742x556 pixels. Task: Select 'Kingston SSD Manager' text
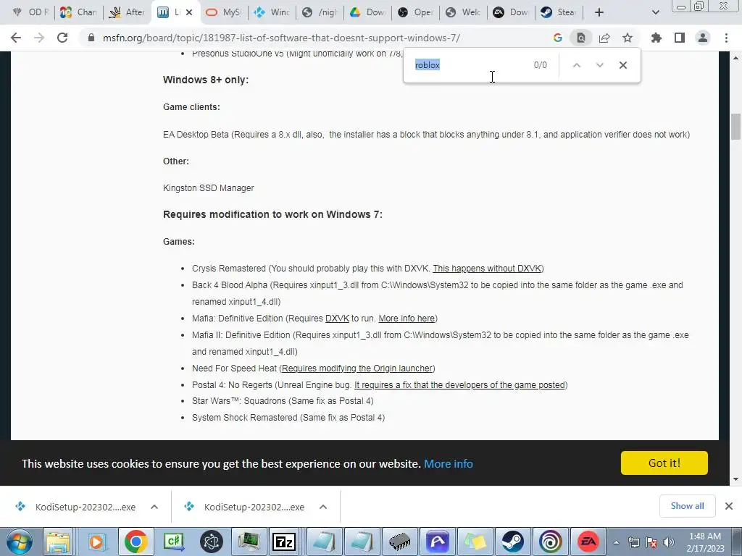208,188
